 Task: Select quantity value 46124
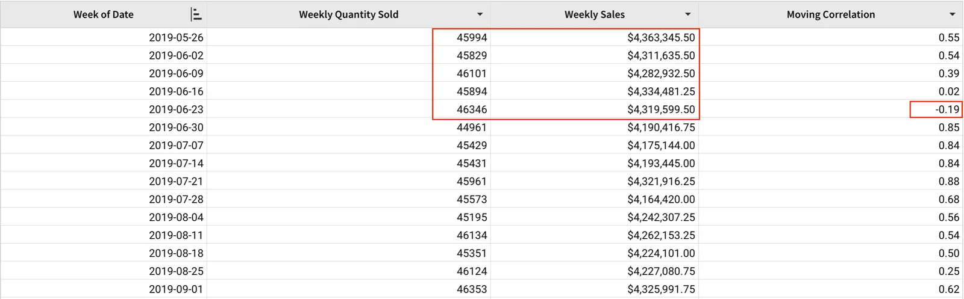tap(472, 271)
